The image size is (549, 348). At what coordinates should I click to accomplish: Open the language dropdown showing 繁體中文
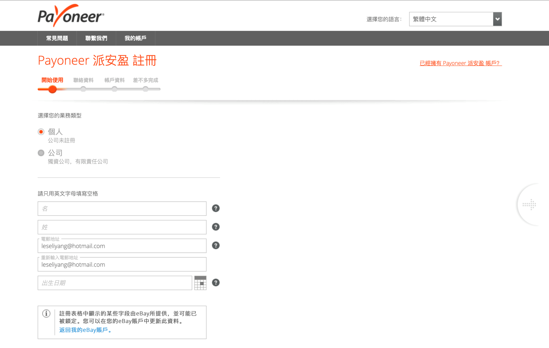coord(455,19)
